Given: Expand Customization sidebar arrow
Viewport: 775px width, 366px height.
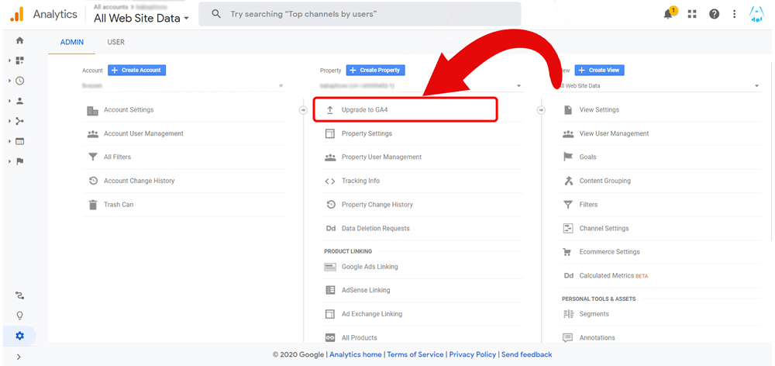Looking at the screenshot, I should click(10, 60).
